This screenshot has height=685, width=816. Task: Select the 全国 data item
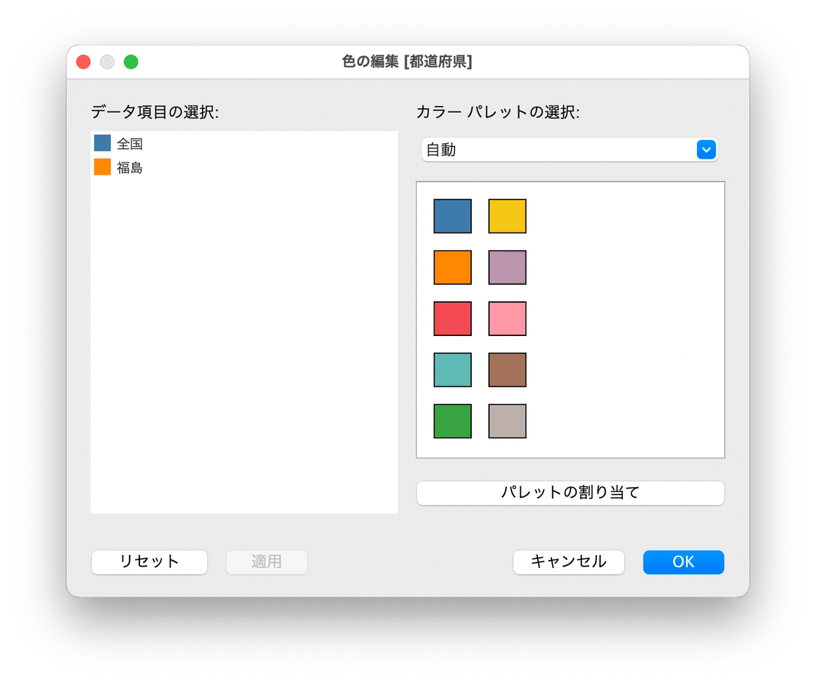pyautogui.click(x=243, y=144)
